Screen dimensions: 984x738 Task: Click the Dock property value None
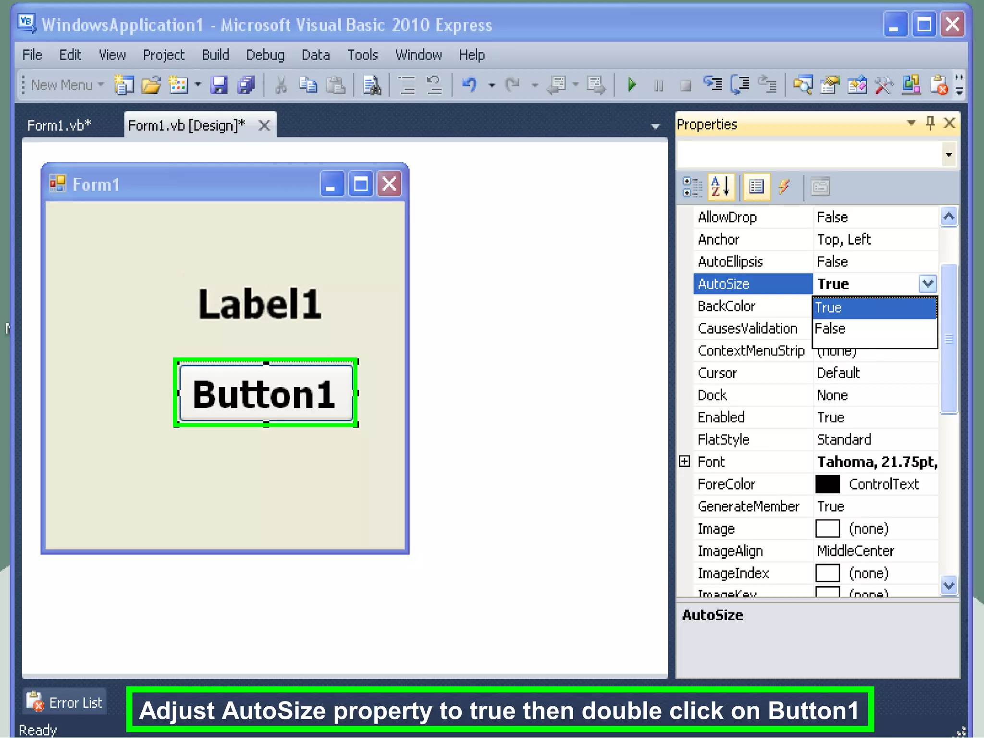click(833, 395)
